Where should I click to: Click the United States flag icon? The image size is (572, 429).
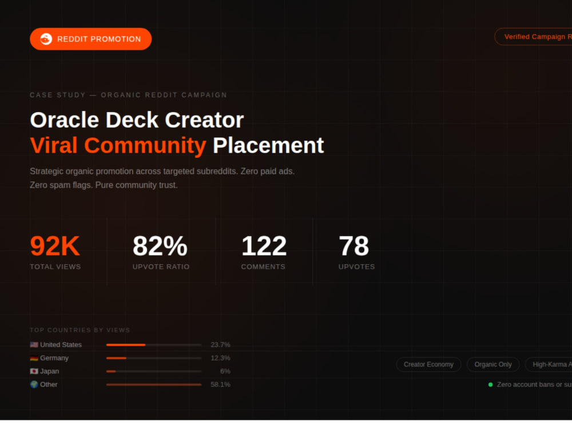point(34,345)
